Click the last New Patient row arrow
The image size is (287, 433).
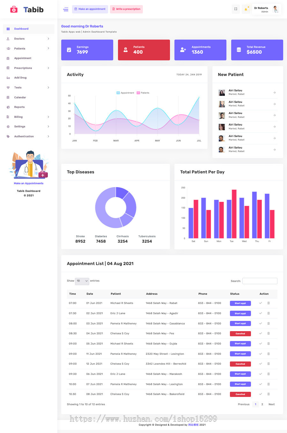[275, 150]
